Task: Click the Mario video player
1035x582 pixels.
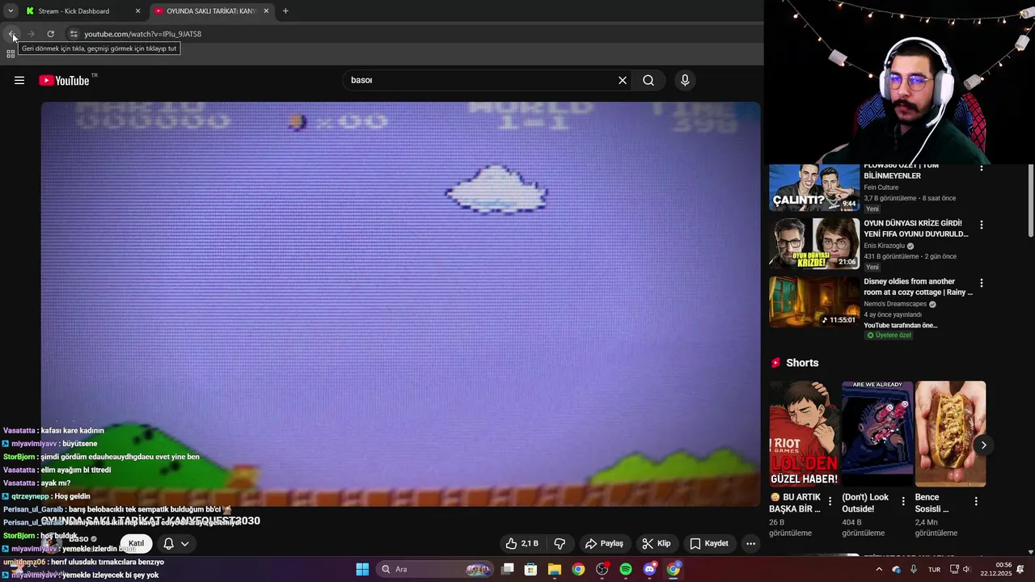Action: 401,304
